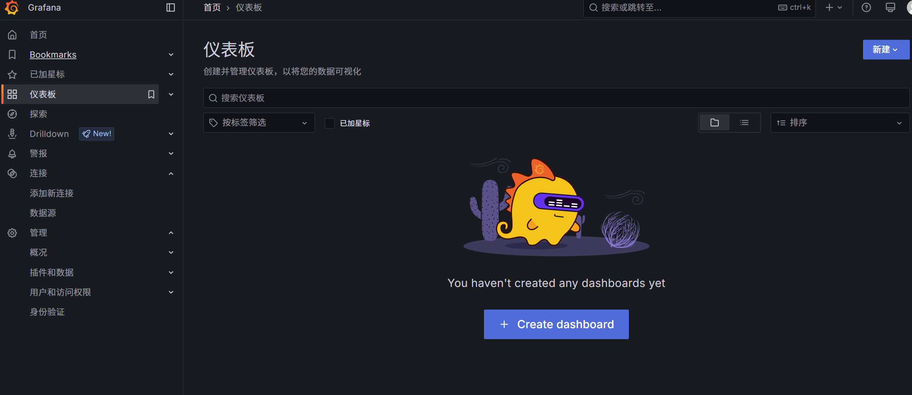This screenshot has height=395, width=912.
Task: Switch to folder view
Action: click(x=714, y=123)
